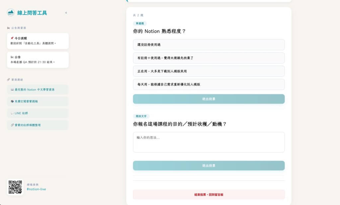Select the 還沒註冊使用過 option
The image size is (340, 205).
pos(209,45)
